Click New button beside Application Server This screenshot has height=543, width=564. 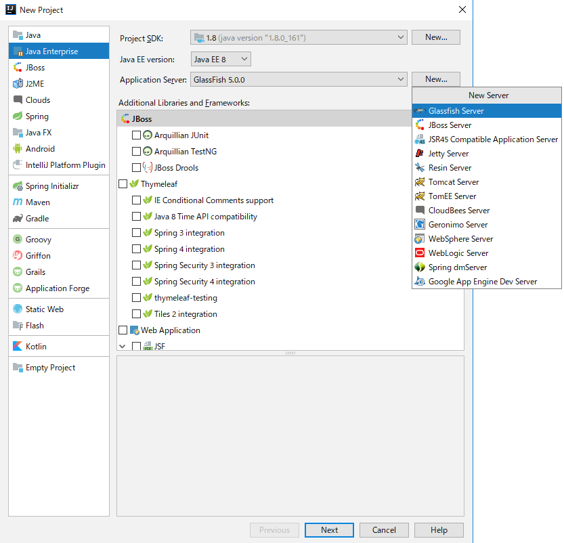(x=436, y=79)
